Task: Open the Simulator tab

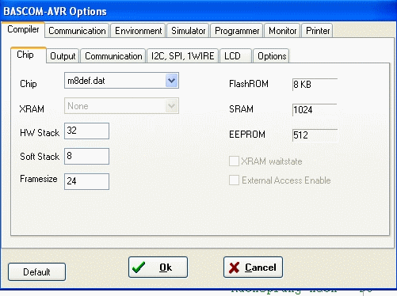Action: click(x=188, y=31)
